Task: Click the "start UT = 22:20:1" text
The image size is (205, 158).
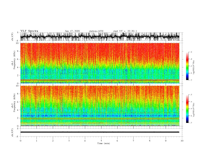Action: (x=125, y=31)
